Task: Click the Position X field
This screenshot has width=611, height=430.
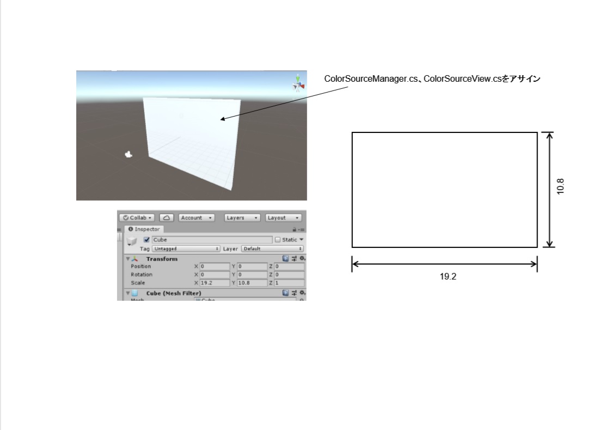Action: [x=215, y=267]
